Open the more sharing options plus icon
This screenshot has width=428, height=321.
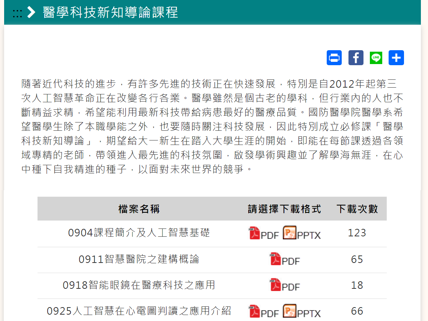coord(396,58)
